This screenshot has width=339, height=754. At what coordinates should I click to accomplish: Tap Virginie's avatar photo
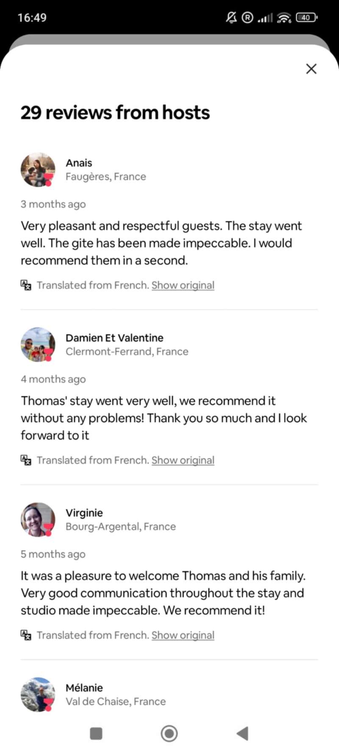pos(38,520)
